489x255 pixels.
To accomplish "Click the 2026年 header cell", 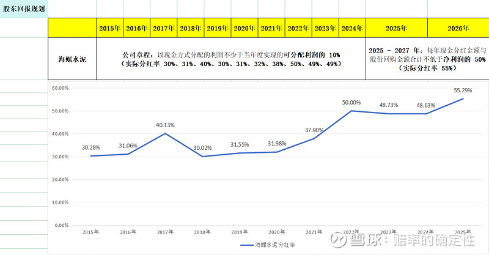I will [458, 28].
